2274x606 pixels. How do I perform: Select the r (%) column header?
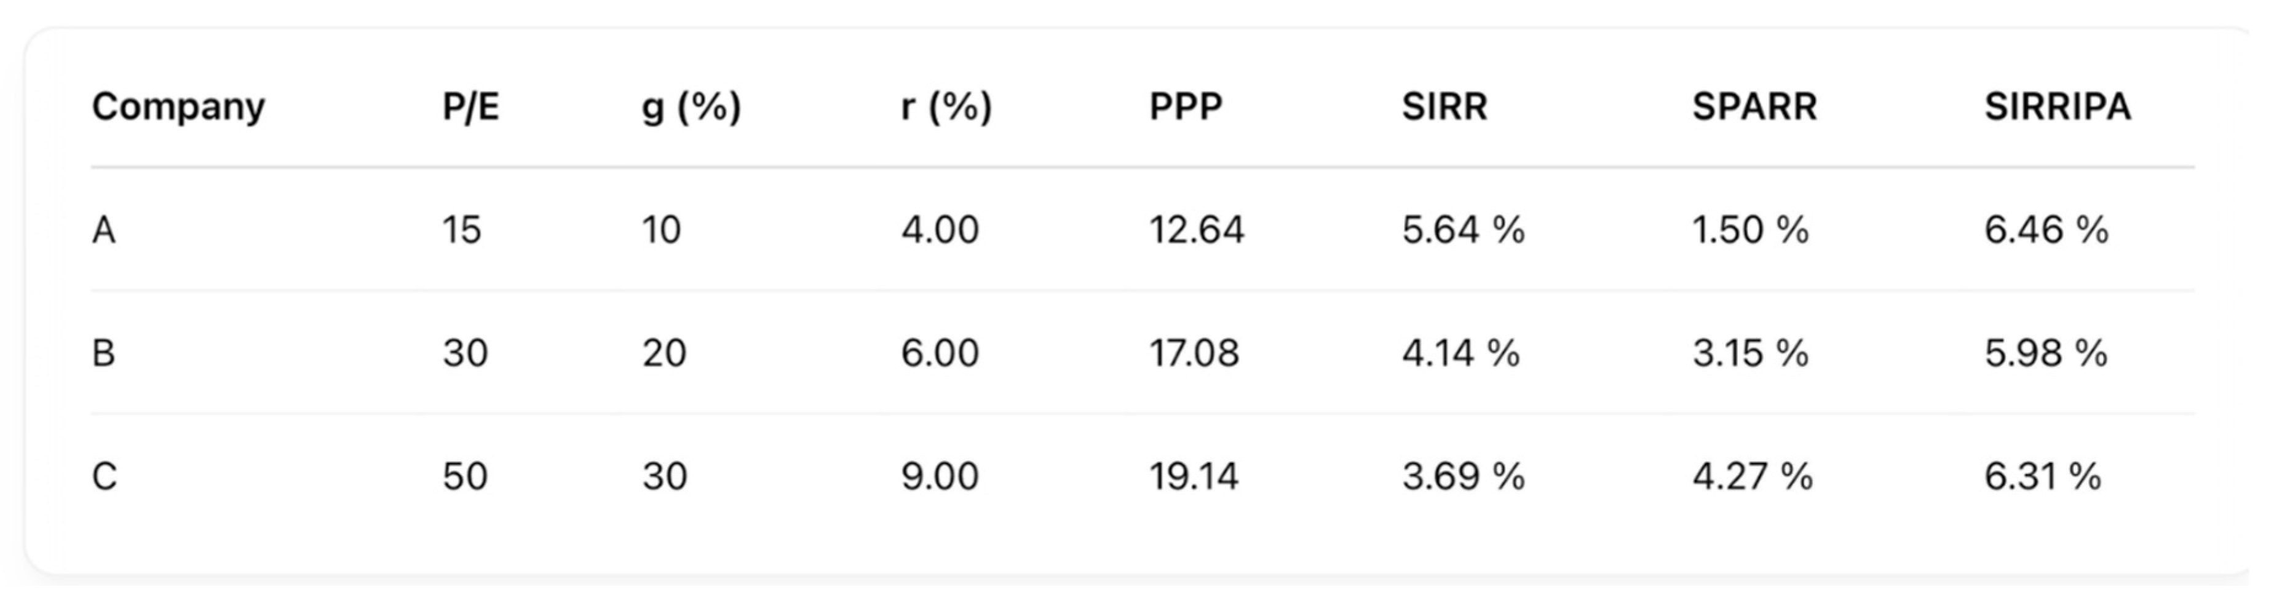pos(946,107)
